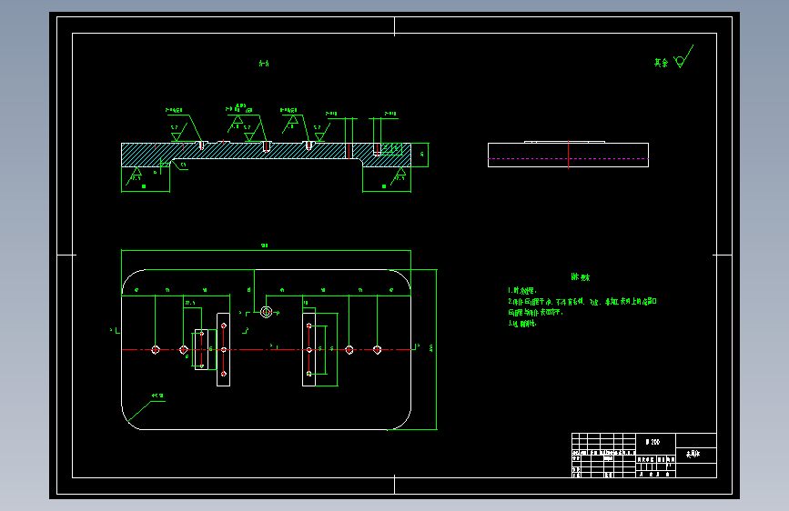This screenshot has height=511, width=789.
Task: Click the overall length dimension above plan view
Action: [265, 245]
